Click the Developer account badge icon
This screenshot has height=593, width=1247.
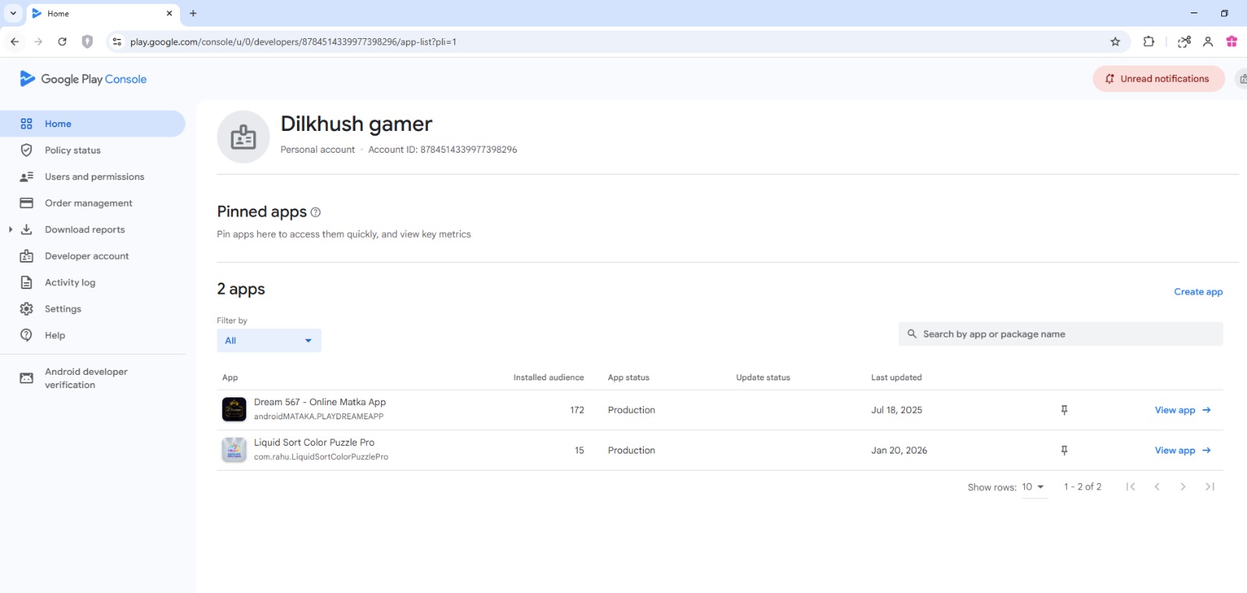pos(26,256)
